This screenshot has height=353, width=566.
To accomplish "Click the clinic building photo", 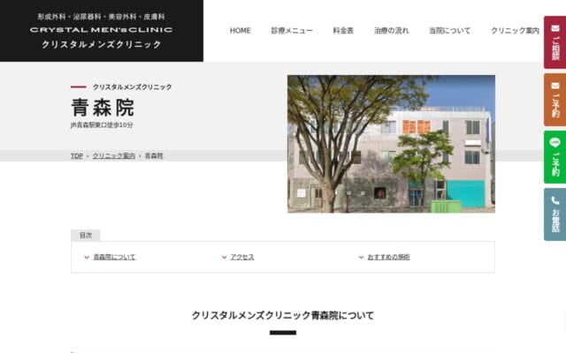I will click(x=391, y=143).
